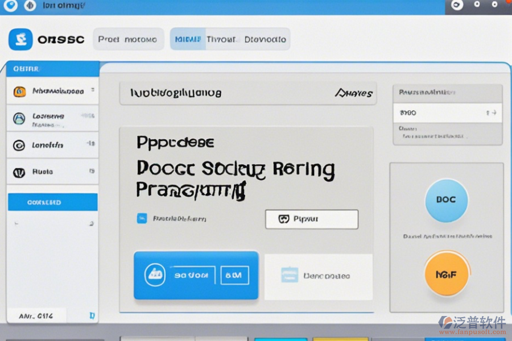Click the sa tlom label in blue card

[191, 276]
